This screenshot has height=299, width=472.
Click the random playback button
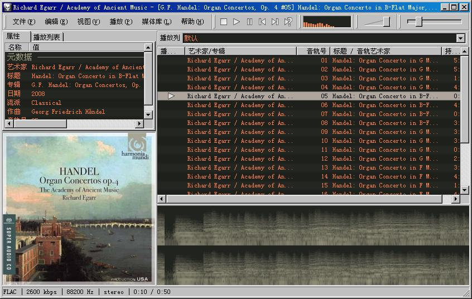pos(288,22)
